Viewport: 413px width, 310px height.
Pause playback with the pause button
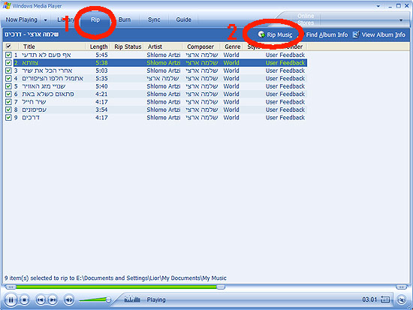(x=11, y=299)
